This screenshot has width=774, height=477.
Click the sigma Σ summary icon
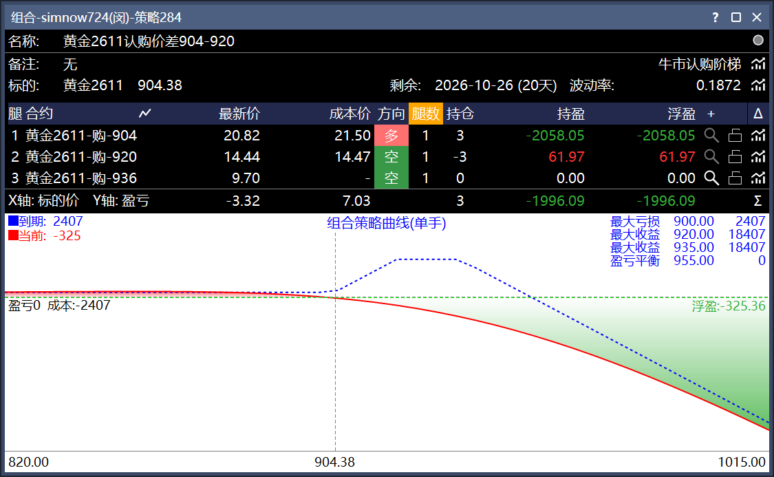(x=757, y=201)
